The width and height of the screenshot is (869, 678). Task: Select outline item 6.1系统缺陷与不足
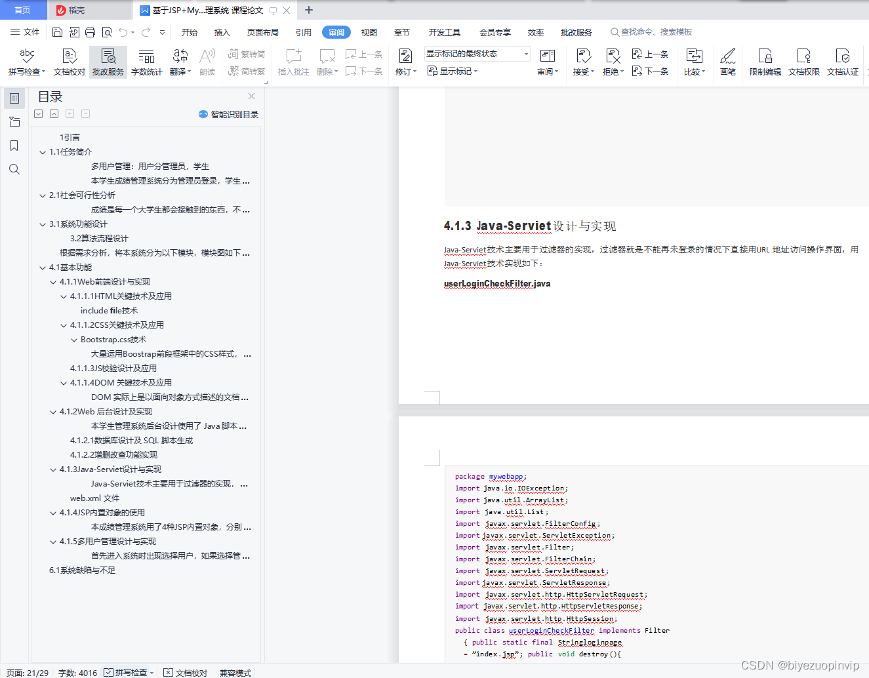pyautogui.click(x=82, y=570)
